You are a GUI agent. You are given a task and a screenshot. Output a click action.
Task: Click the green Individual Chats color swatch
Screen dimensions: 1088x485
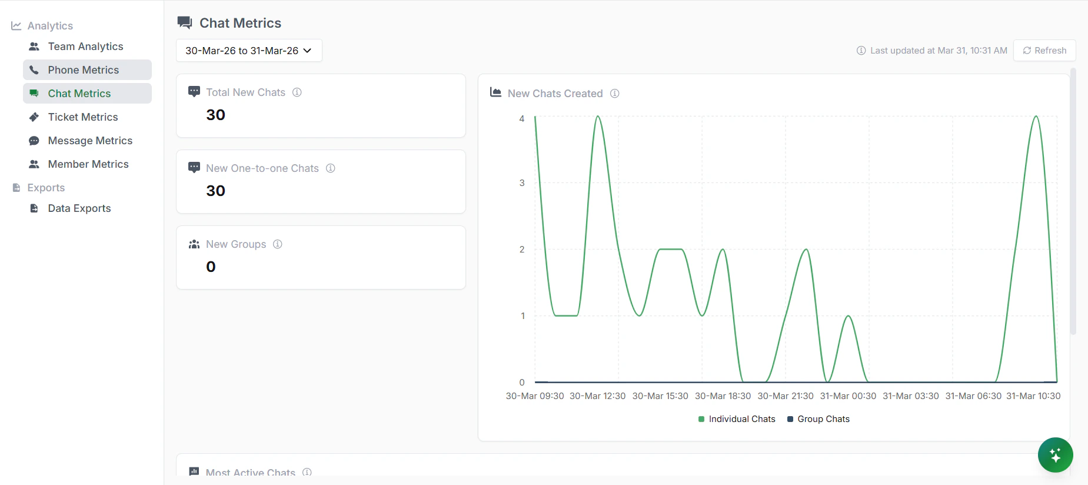(701, 419)
